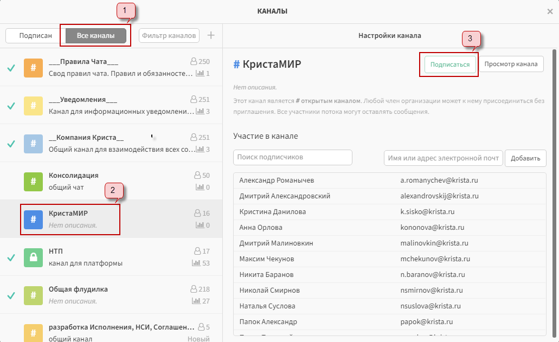Click the hash icon of Общая флудилка
This screenshot has height=342, width=559.
[x=34, y=295]
